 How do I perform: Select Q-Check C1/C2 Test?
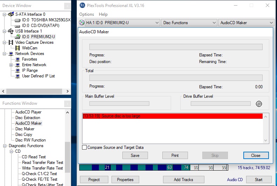point(39,174)
